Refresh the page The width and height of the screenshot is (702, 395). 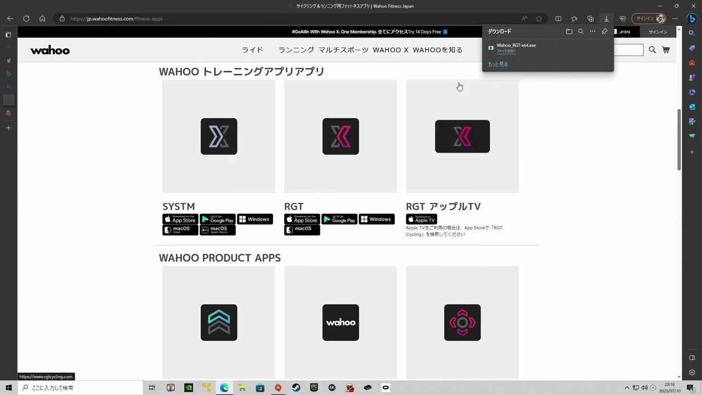coord(26,19)
